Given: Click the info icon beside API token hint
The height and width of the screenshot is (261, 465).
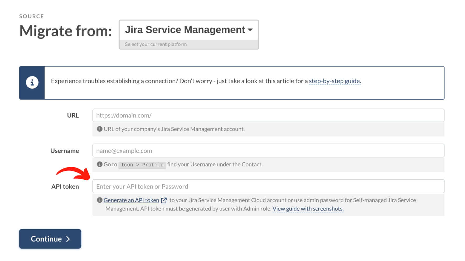Looking at the screenshot, I should (100, 200).
